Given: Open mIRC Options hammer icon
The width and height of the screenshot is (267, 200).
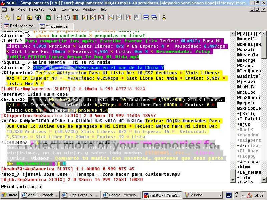Looking at the screenshot, I should (19, 17).
